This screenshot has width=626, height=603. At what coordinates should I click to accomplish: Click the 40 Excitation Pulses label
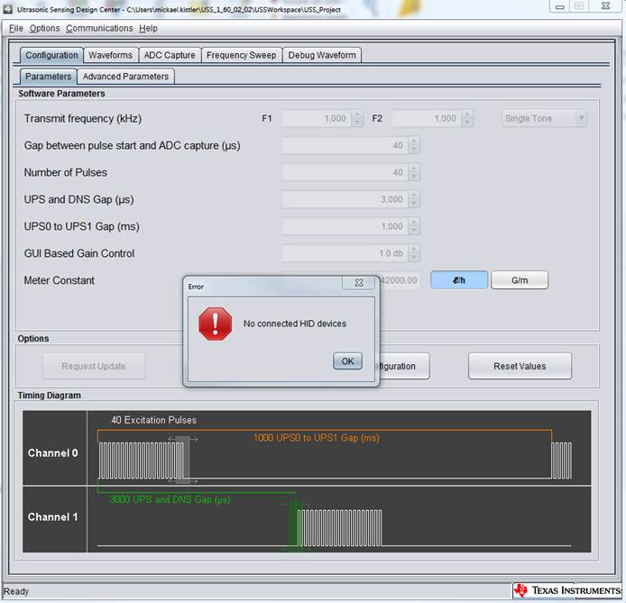153,420
